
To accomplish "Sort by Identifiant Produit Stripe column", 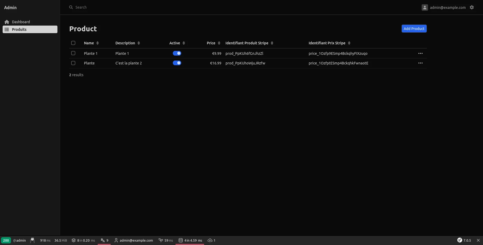I will (249, 43).
